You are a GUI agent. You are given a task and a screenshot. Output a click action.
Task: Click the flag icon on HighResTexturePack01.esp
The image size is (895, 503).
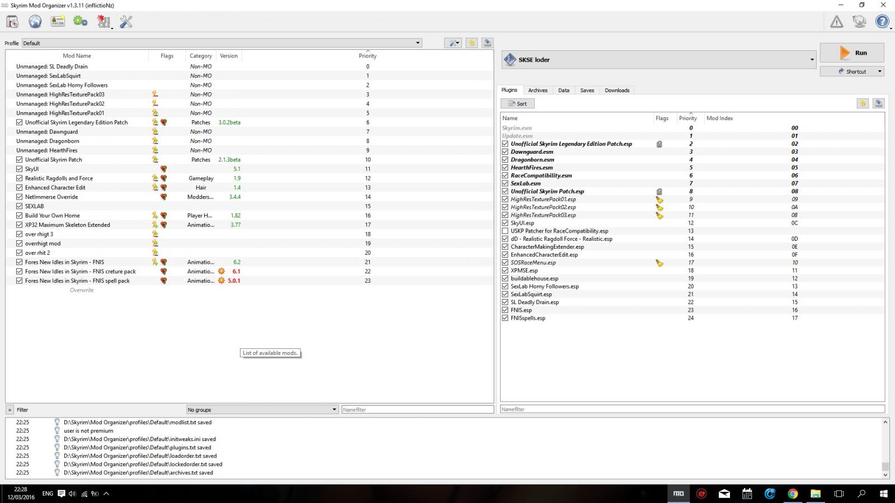point(660,200)
